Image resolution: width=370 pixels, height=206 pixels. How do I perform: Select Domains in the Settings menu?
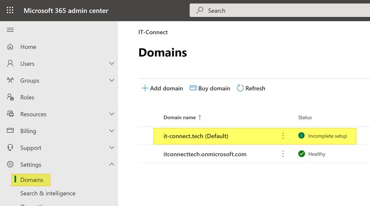pos(31,180)
